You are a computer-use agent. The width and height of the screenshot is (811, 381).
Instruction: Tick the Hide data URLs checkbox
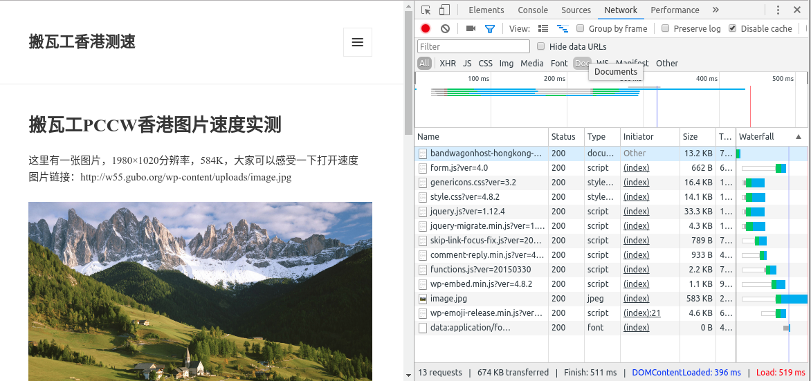click(x=542, y=46)
